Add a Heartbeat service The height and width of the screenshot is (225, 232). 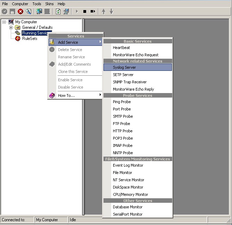138,48
